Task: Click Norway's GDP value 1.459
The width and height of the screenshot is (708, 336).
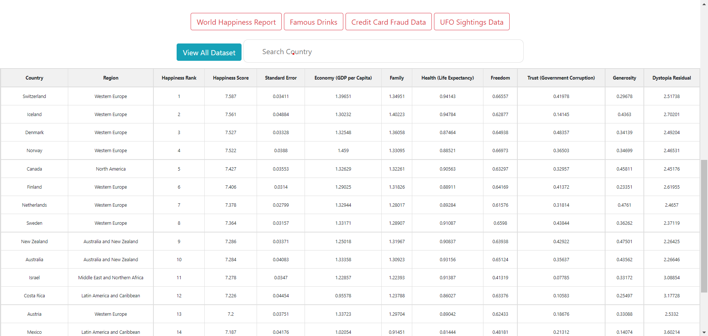Action: point(343,150)
